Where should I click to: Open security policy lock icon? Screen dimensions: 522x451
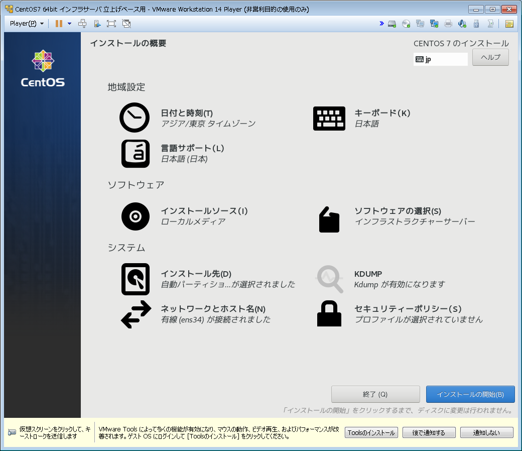point(329,313)
